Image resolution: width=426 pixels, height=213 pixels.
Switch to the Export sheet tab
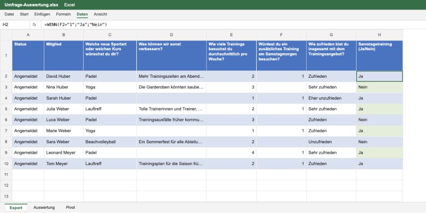(x=16, y=208)
